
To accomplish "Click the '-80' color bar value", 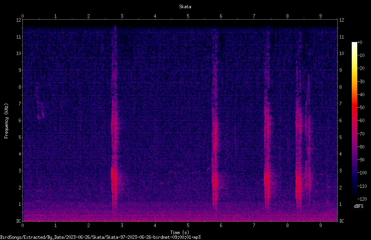I will [x=361, y=147].
